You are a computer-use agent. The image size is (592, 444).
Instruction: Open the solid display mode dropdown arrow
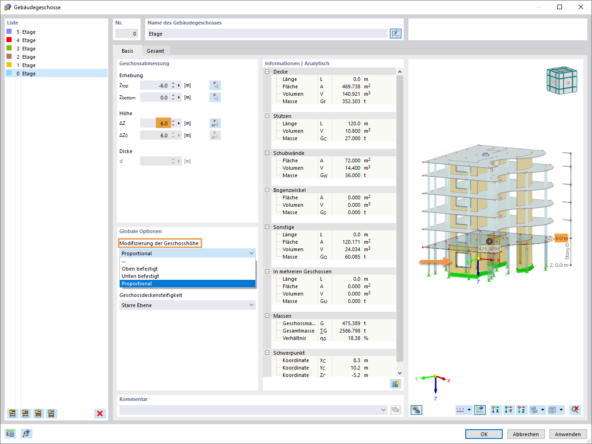coord(543,410)
